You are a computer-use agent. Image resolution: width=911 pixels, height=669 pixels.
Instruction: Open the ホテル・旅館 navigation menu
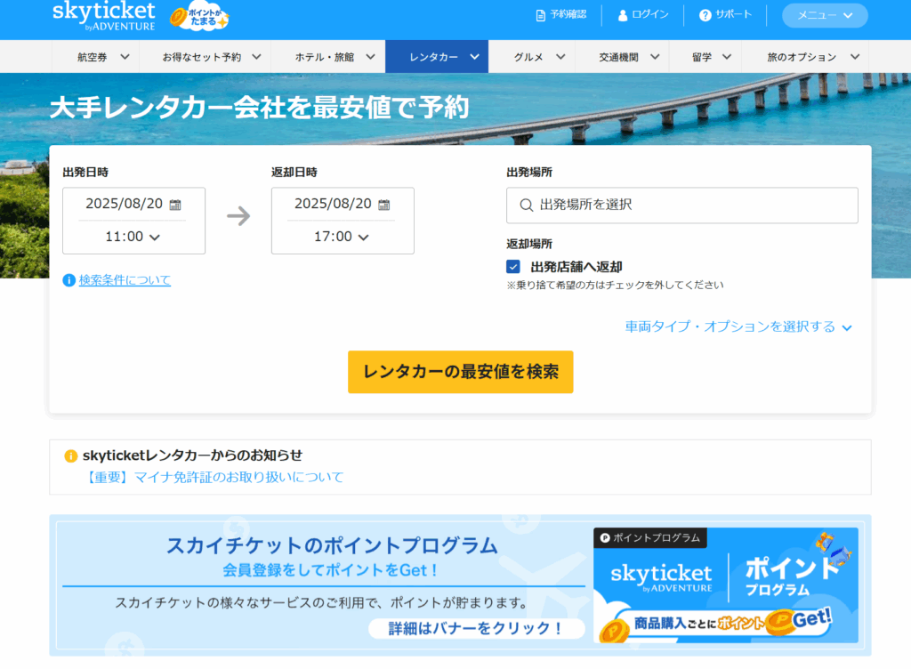(x=328, y=56)
